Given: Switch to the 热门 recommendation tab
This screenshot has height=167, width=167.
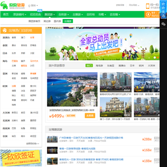Looking at the screenshot, I should (89, 65).
